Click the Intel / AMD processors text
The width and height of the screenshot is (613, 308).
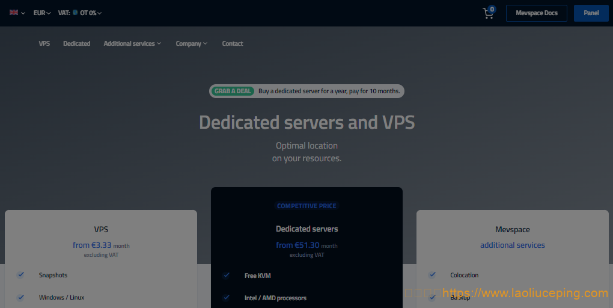(x=275, y=298)
